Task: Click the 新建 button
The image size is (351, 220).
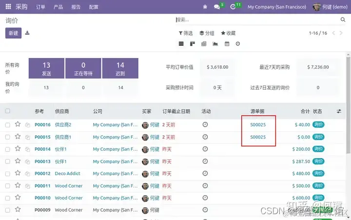Action: (14, 33)
